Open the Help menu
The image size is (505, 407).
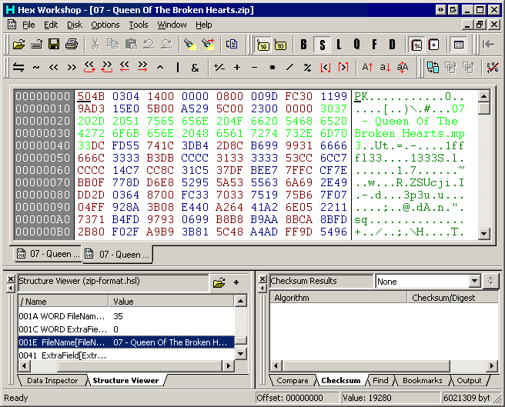(x=203, y=25)
